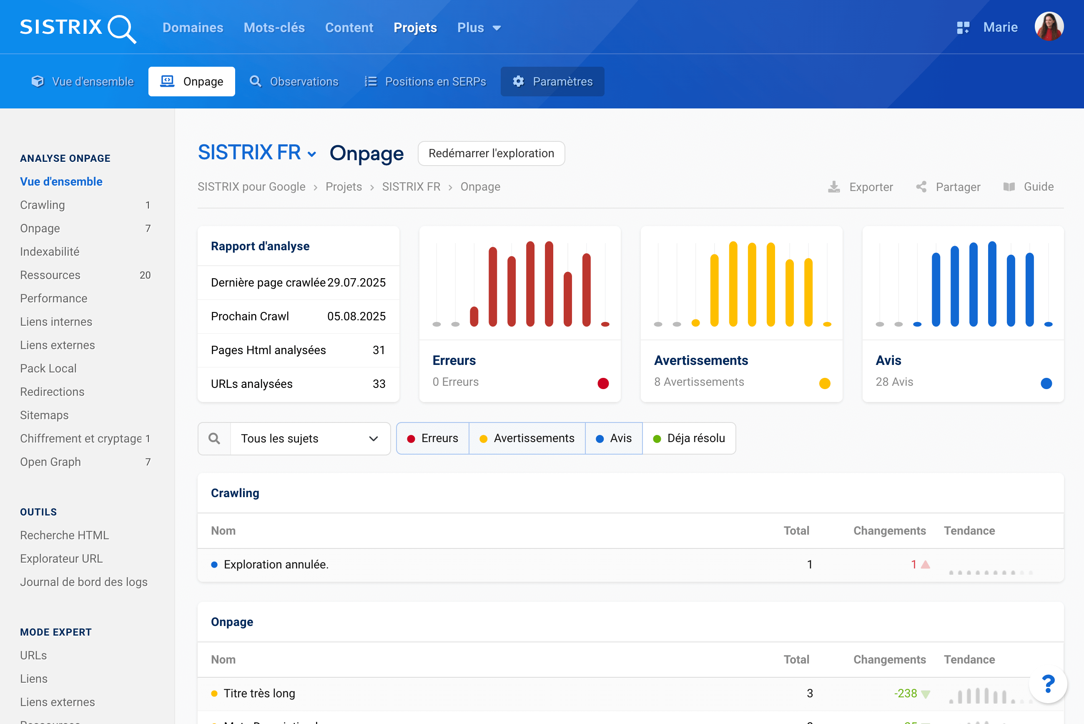The image size is (1084, 724).
Task: Open the Mots-clés menu
Action: [274, 28]
